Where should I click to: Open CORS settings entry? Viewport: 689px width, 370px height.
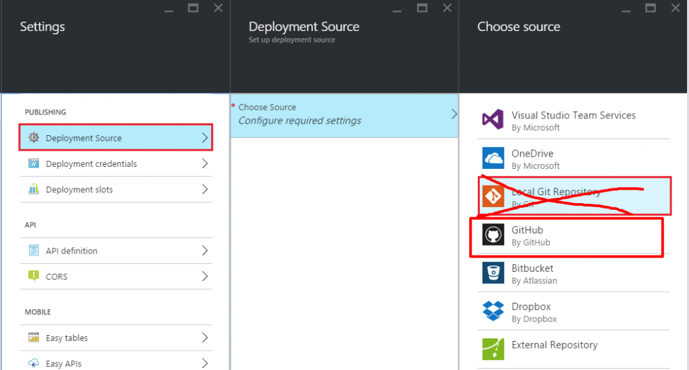point(116,276)
